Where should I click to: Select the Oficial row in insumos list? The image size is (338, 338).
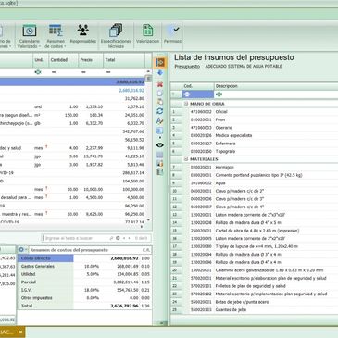pos(255,112)
